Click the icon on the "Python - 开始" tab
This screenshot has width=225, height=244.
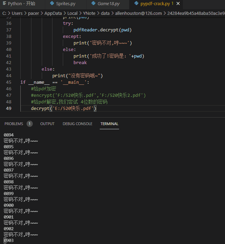(4, 4)
